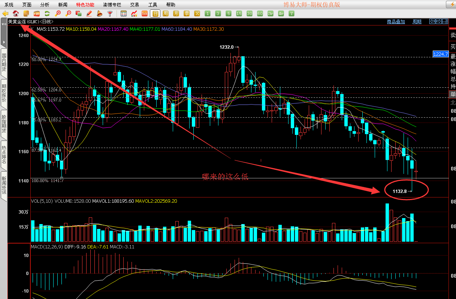Select the red pencil drawing tool
This screenshot has width=456, height=299.
click(89, 13)
